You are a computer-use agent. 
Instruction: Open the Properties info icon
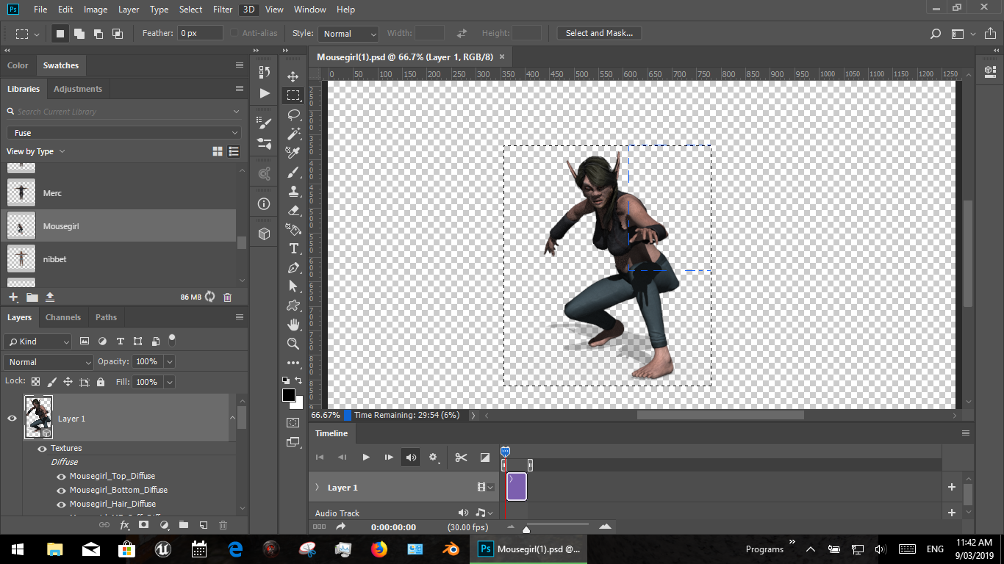(x=265, y=203)
